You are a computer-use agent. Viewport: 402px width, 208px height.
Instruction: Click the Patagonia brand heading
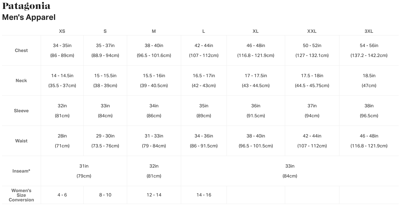tap(26, 6)
